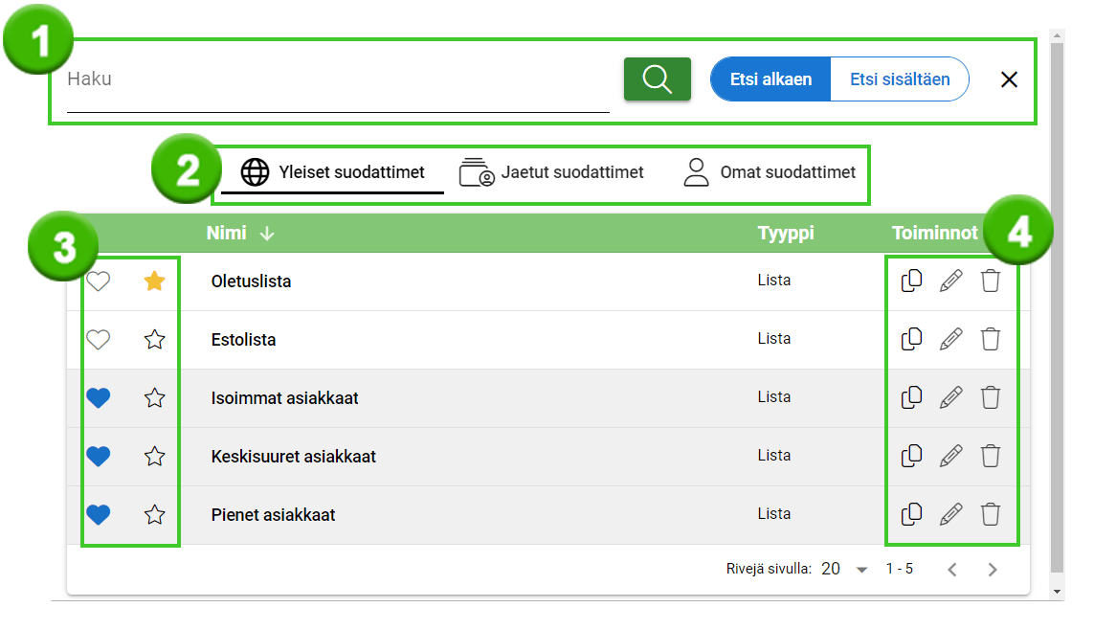Close the search bar with X
This screenshot has height=630, width=1116.
[1009, 79]
